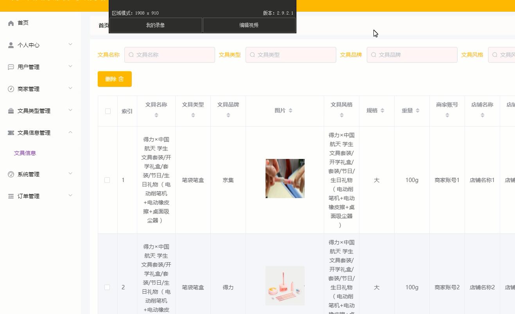Tick the checkbox for row 1
Viewport: 515px width, 314px height.
pos(108,180)
